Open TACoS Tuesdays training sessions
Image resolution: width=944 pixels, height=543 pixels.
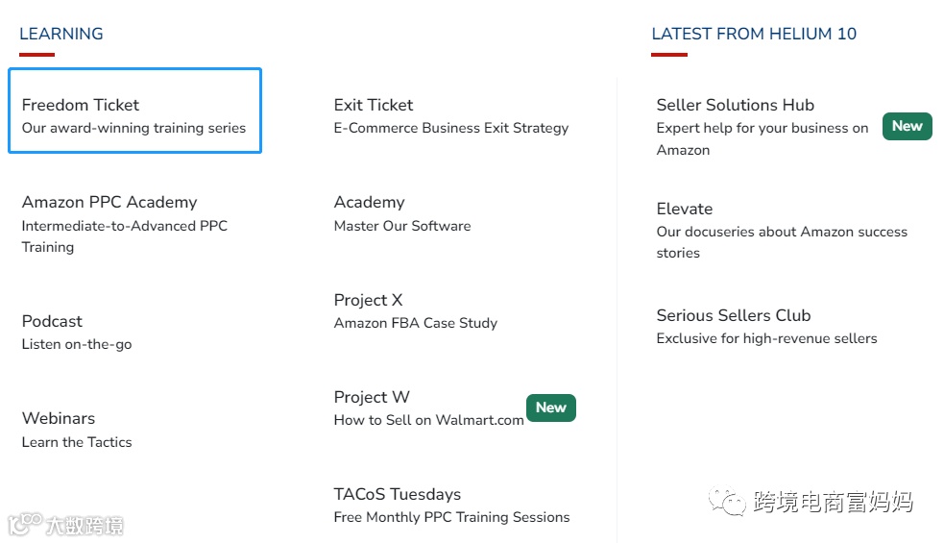click(x=398, y=494)
